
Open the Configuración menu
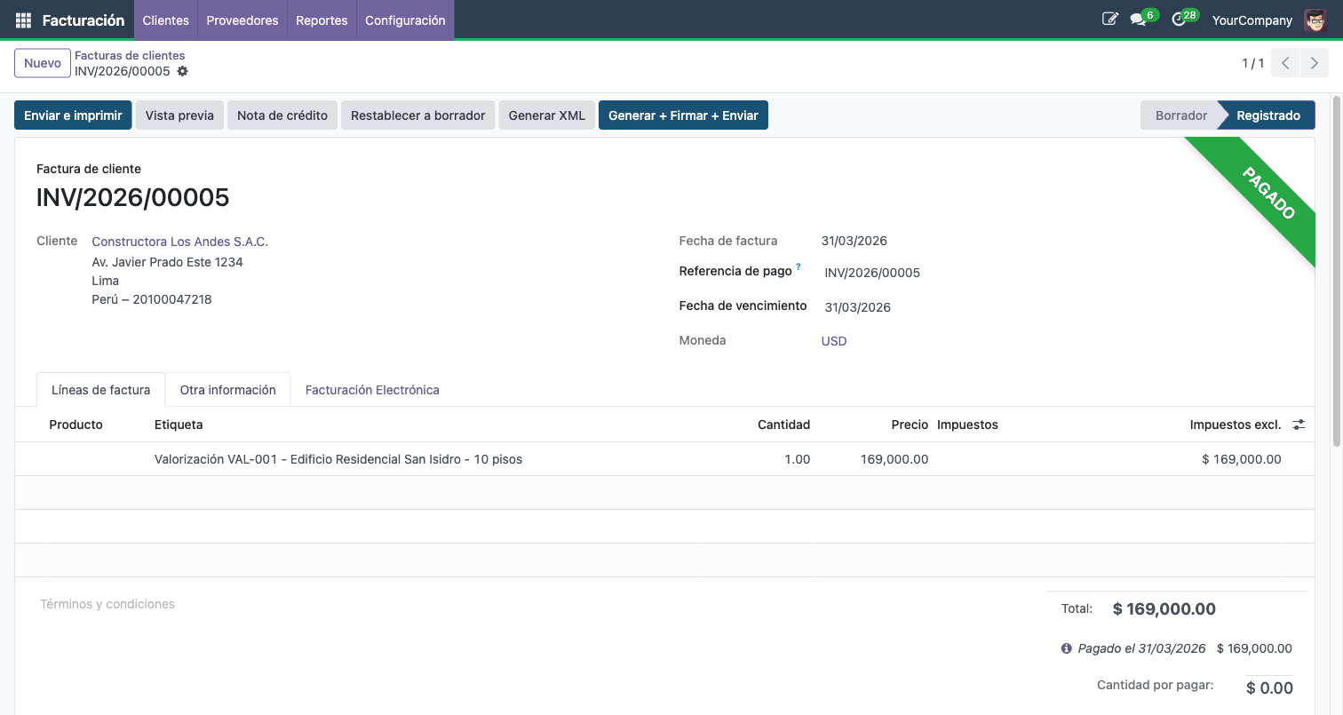[x=404, y=19]
